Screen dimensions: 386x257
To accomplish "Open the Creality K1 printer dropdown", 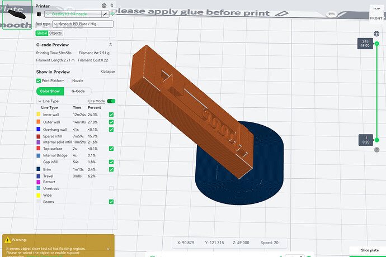I will [x=76, y=13].
